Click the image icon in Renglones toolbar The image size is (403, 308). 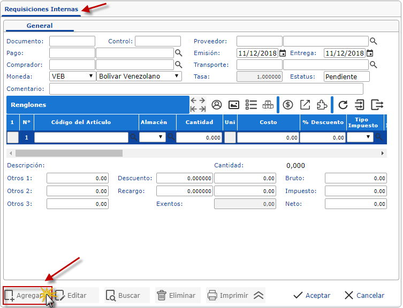coord(234,105)
